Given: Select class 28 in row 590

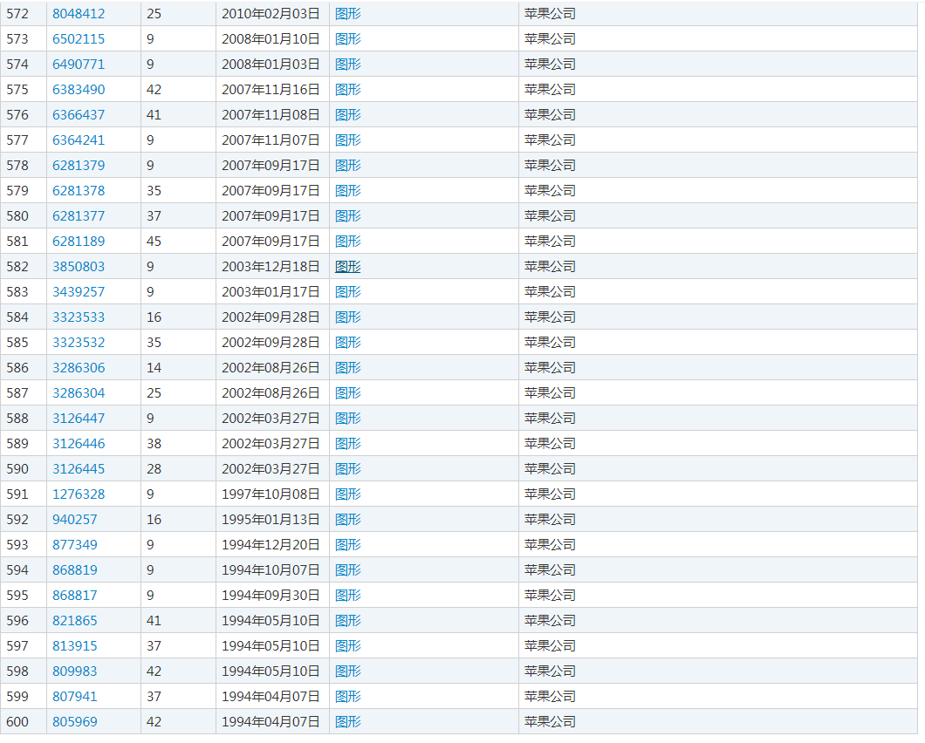Looking at the screenshot, I should 154,469.
